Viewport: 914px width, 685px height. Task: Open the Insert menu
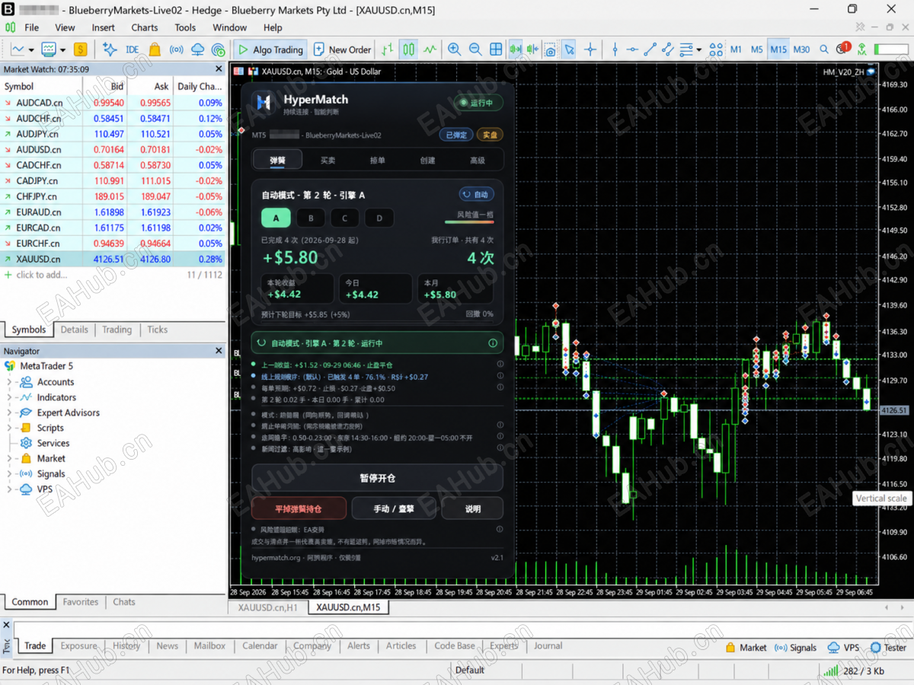click(103, 27)
